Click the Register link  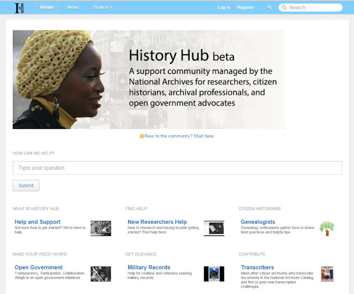click(245, 7)
